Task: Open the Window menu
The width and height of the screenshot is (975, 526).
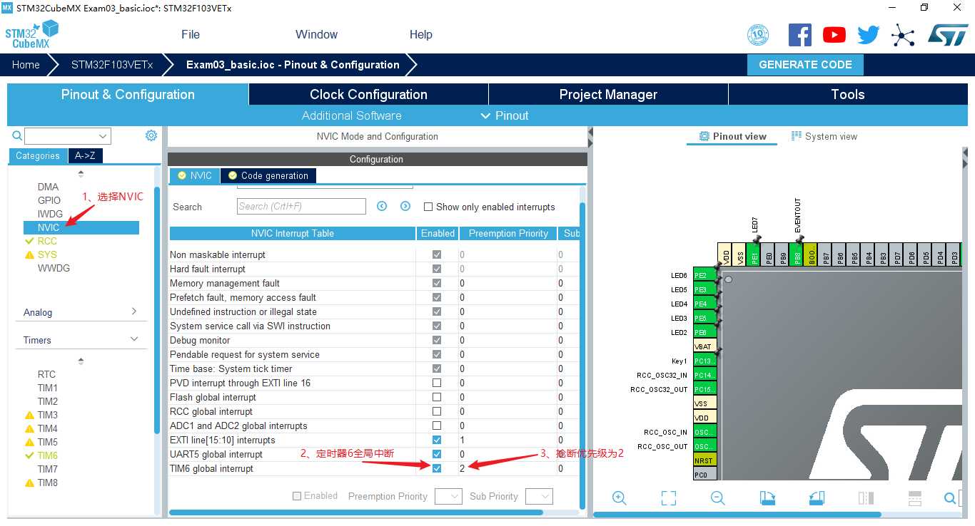Action: pos(316,34)
